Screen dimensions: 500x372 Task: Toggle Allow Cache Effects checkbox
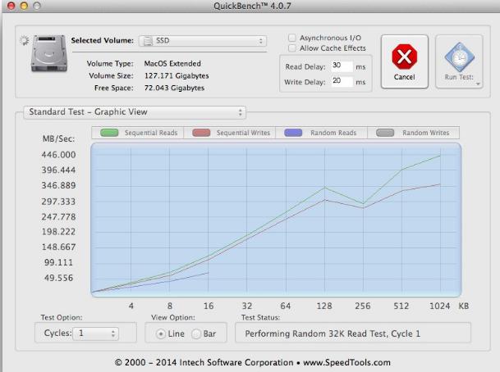pyautogui.click(x=293, y=48)
